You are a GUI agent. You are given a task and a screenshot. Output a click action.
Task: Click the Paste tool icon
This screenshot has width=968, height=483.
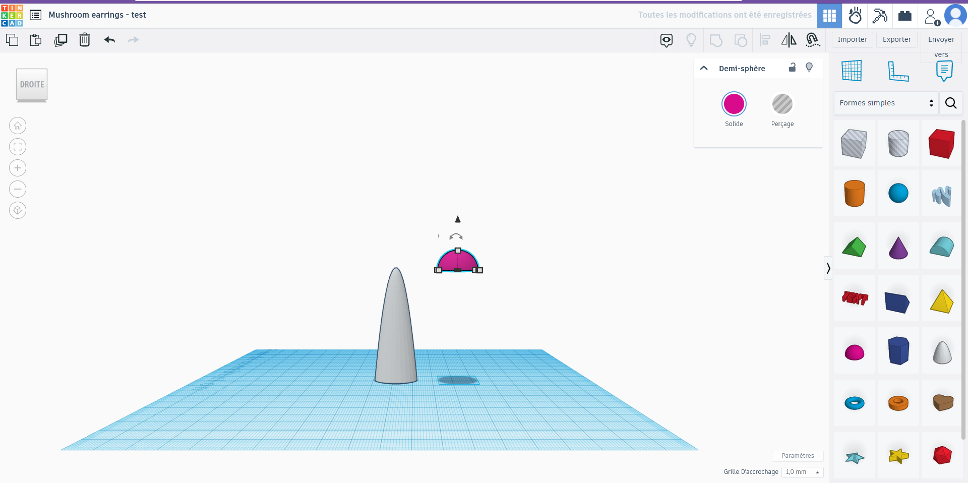(36, 40)
